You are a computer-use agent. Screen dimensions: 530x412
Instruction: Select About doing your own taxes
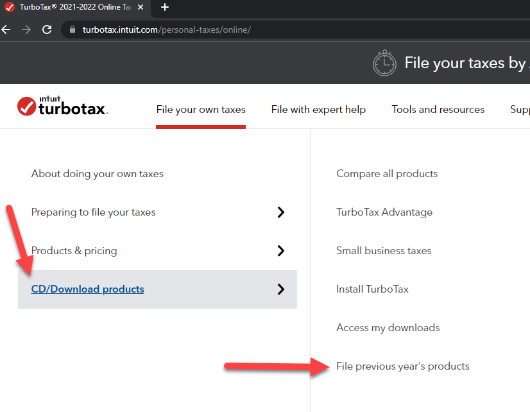click(x=98, y=174)
